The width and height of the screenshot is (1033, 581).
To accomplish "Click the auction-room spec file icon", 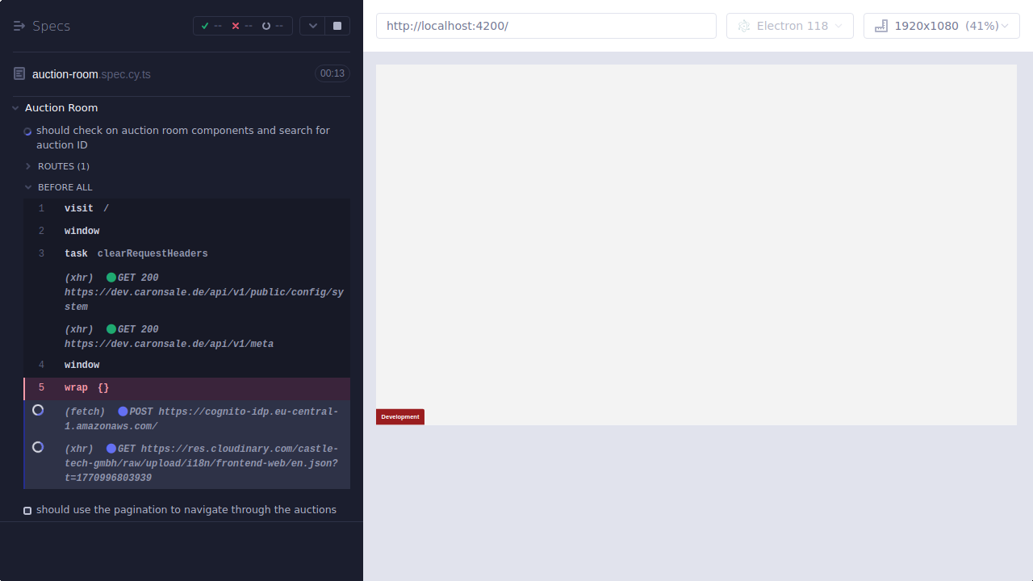I will (x=19, y=73).
